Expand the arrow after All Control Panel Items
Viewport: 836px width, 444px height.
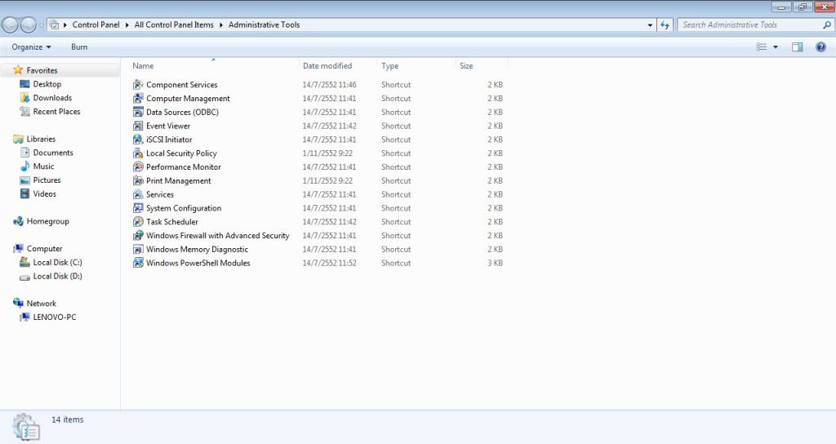click(x=220, y=24)
